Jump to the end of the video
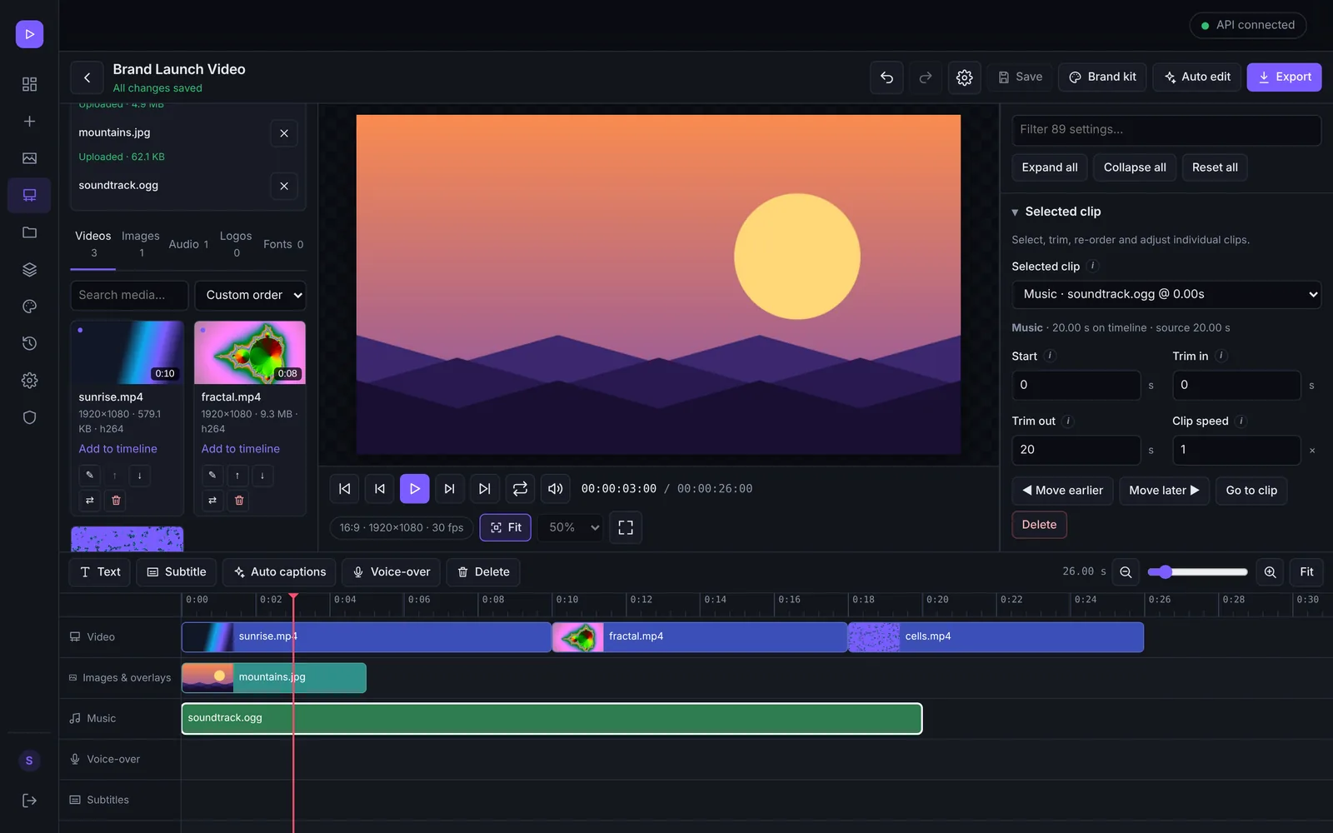This screenshot has width=1333, height=833. click(x=485, y=489)
